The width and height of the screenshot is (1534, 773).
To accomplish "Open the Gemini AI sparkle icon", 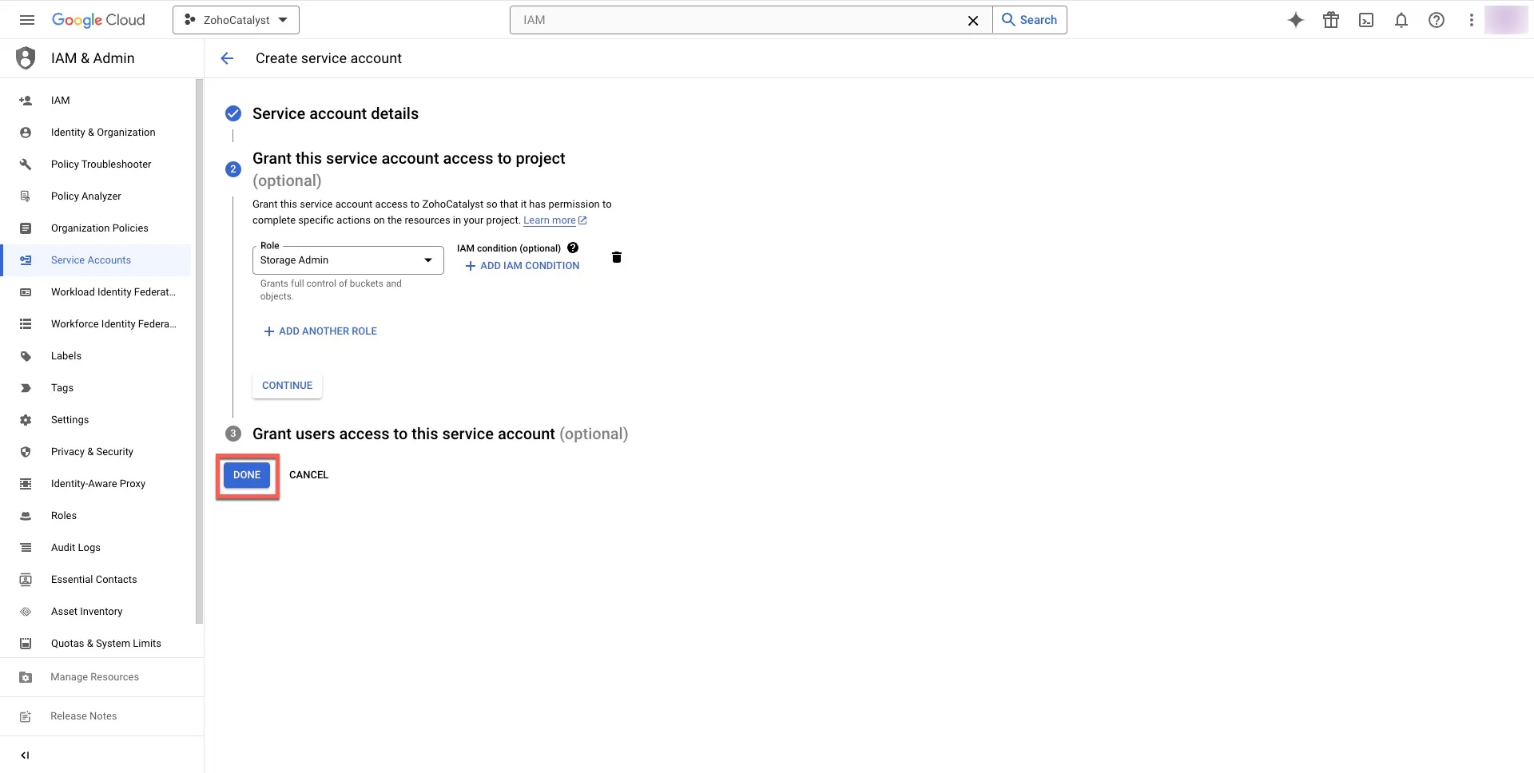I will (1296, 20).
